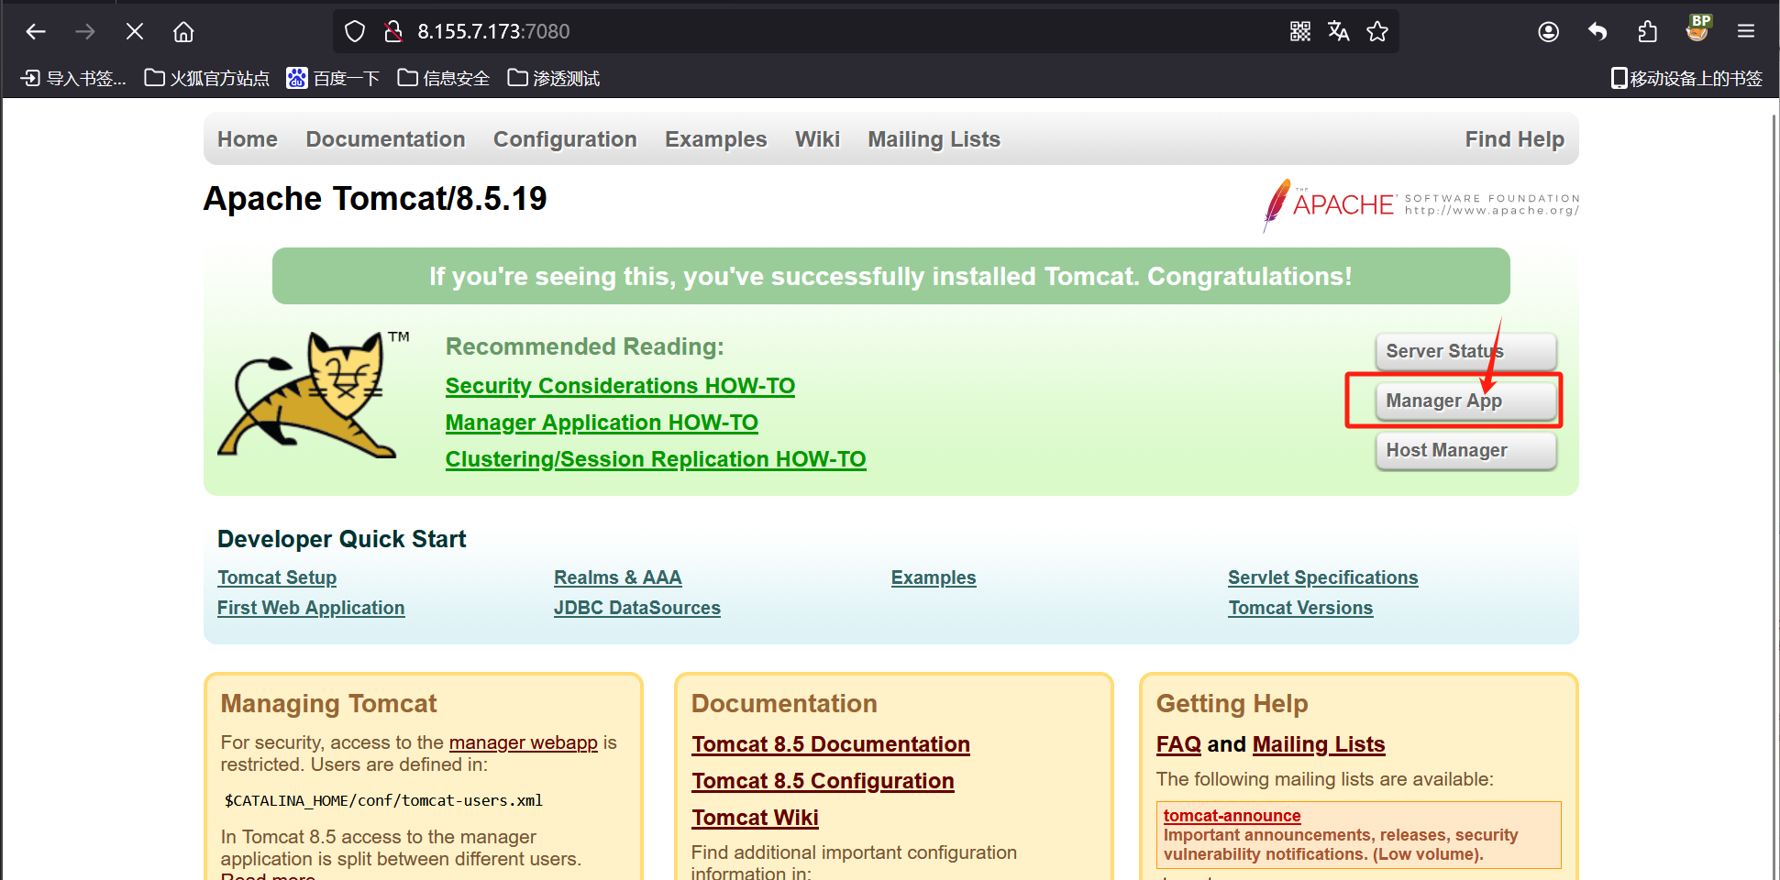Open the Tomcat Setup link
This screenshot has height=880, width=1780.
tap(277, 577)
